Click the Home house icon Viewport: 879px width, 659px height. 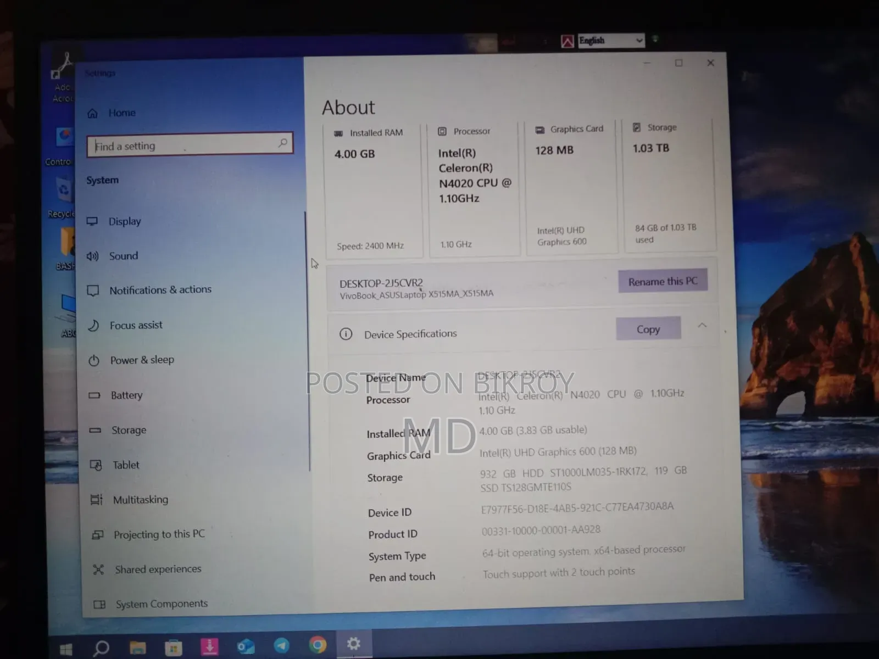click(x=92, y=114)
